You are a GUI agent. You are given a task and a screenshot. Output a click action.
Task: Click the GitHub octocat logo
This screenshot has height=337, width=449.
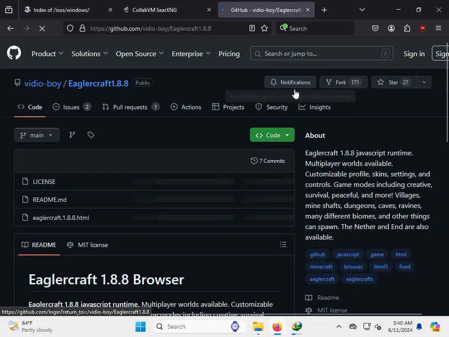click(x=14, y=53)
